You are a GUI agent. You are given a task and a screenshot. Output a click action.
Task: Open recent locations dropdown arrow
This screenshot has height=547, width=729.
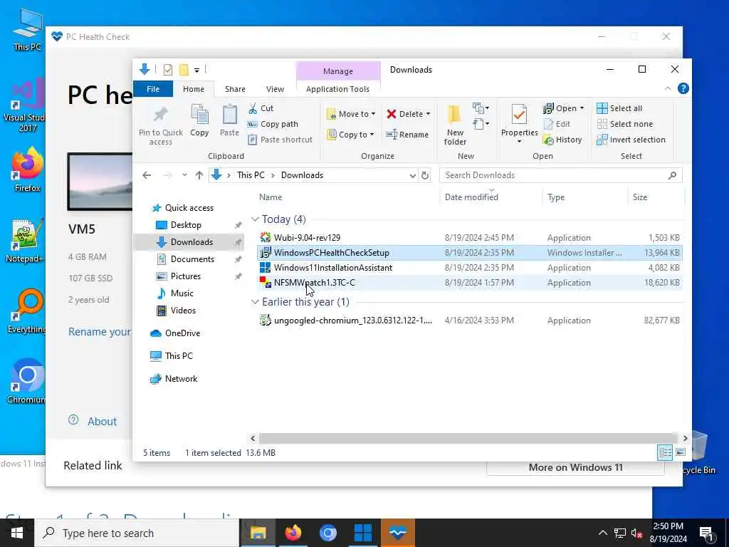click(184, 175)
